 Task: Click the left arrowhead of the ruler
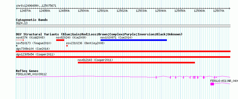[x=17, y=8]
